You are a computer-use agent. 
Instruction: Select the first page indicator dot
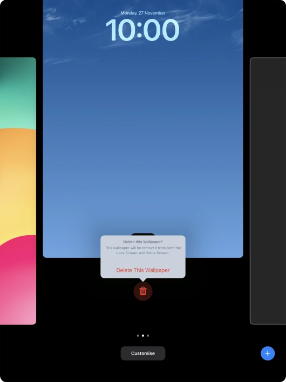(x=138, y=336)
